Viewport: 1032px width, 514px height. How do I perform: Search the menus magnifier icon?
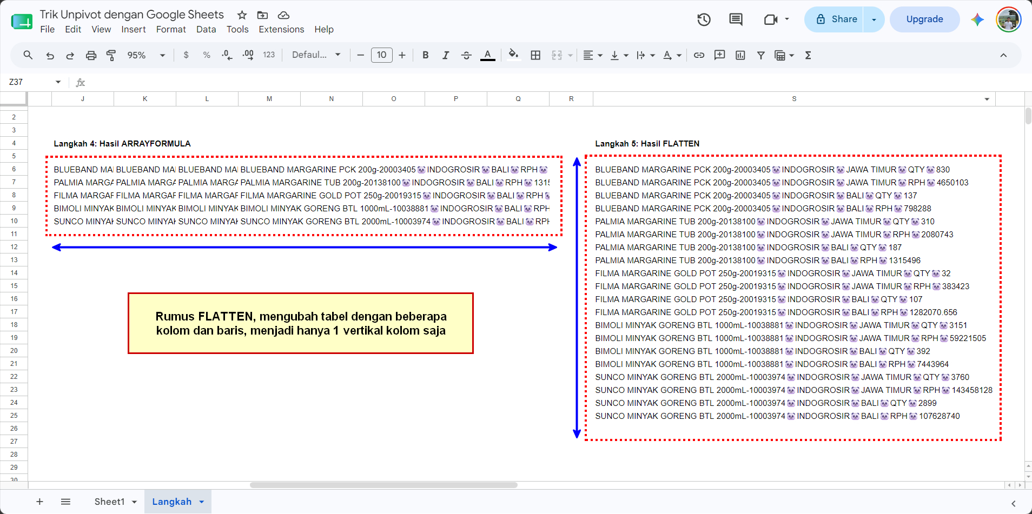pyautogui.click(x=28, y=55)
